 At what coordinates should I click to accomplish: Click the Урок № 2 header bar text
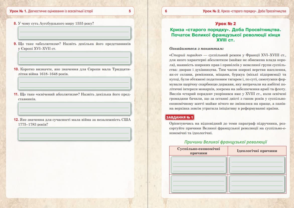(244, 11)
